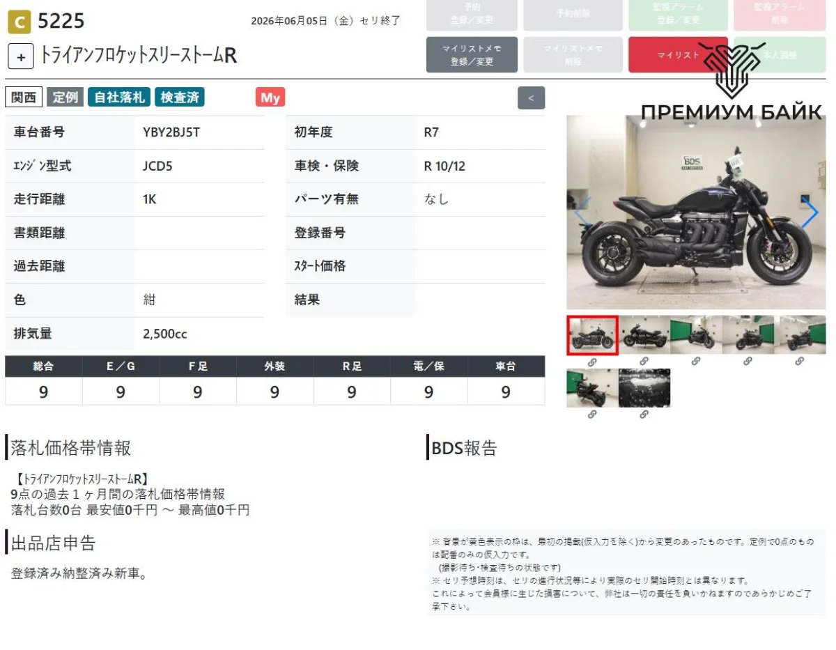Viewport: 836px width, 650px height.
Task: Click the 排気量 label
Action: coord(33,334)
